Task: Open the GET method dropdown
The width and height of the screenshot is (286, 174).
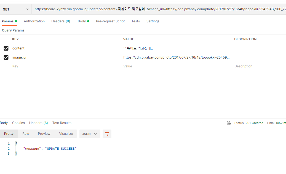Action: (x=16, y=9)
